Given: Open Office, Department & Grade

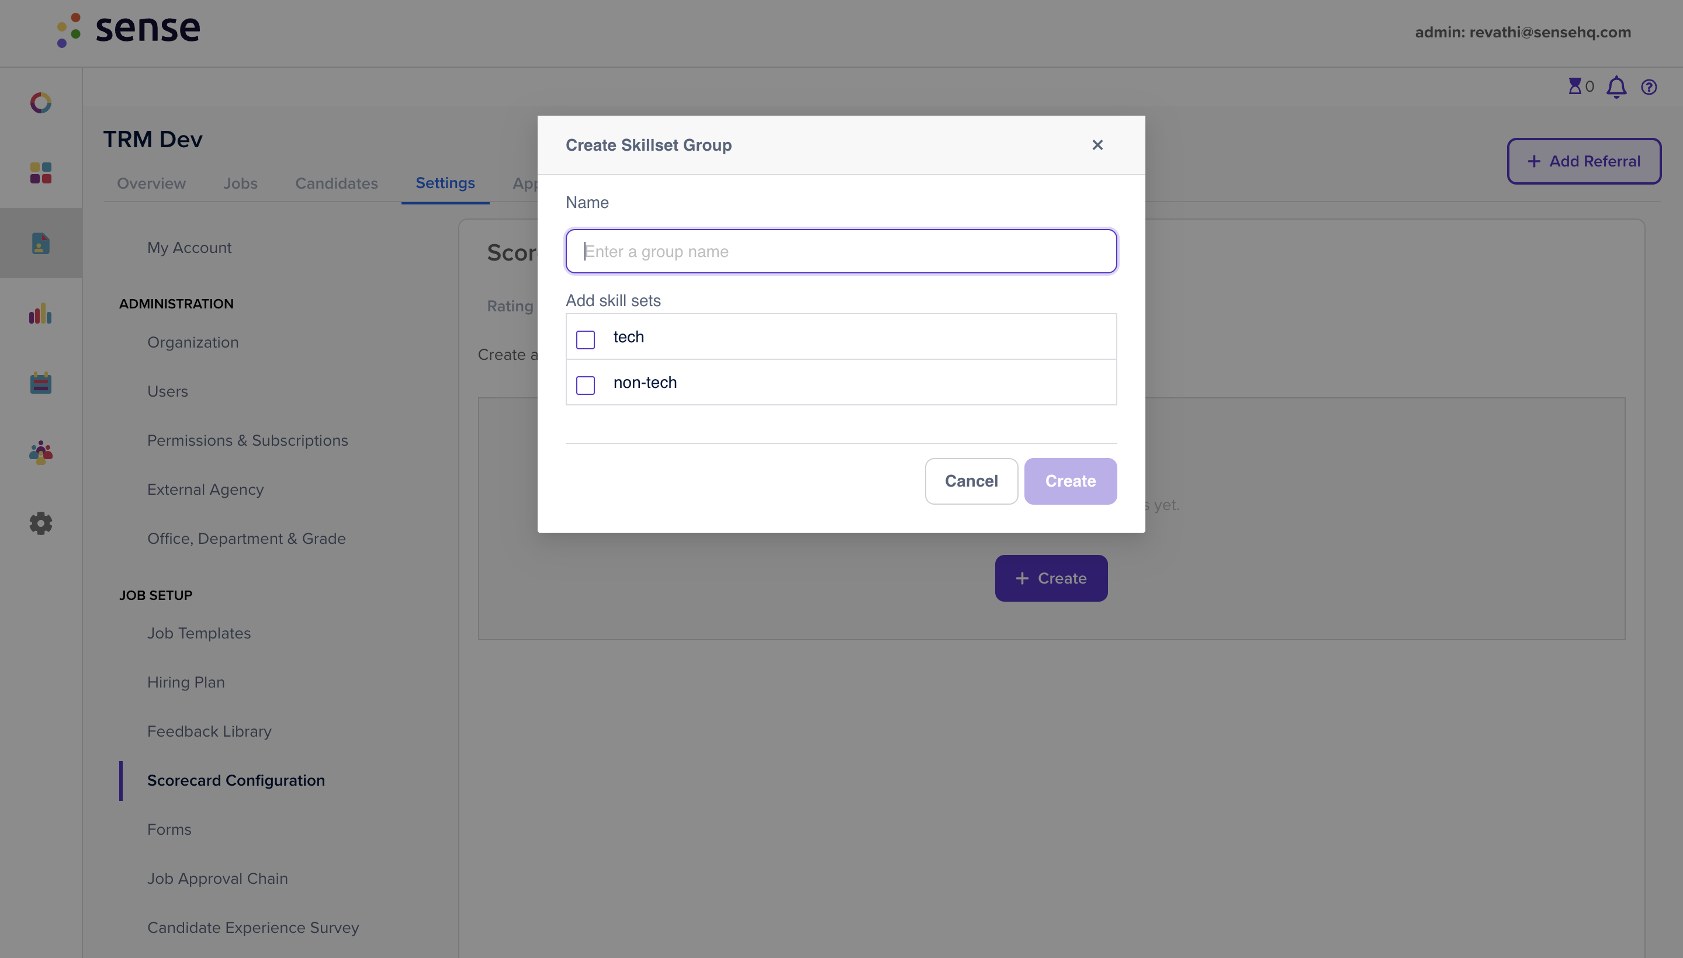Looking at the screenshot, I should [247, 539].
